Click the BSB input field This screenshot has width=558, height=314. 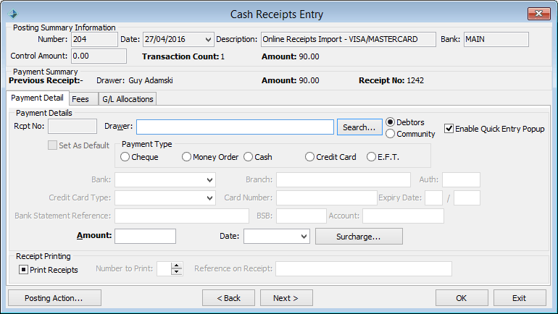[301, 216]
